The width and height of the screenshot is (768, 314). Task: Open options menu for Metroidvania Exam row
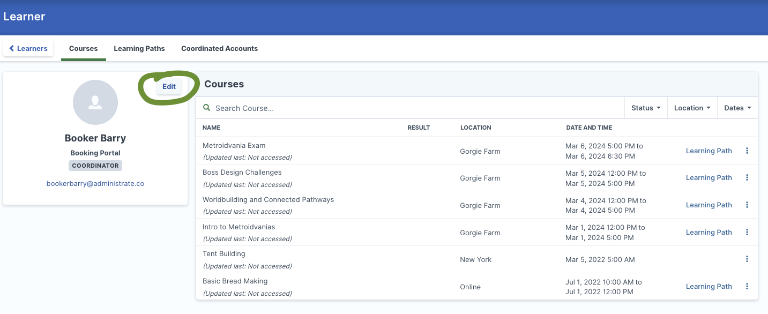(747, 151)
